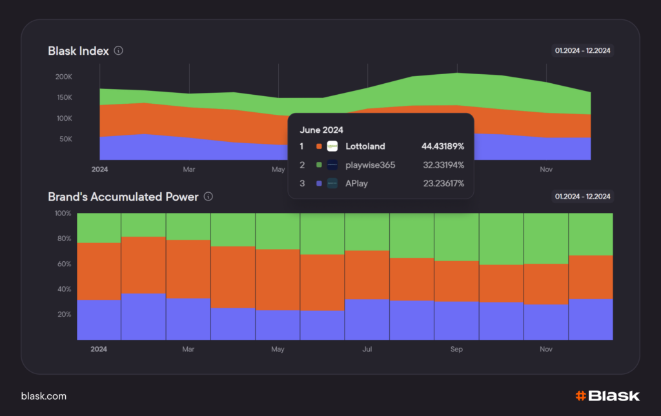
Task: Click the 20% label on the Accumulated Power axis
Action: (64, 314)
